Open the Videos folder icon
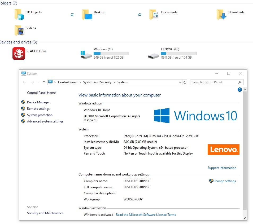Screen dimensions: 253x224 coord(19,30)
